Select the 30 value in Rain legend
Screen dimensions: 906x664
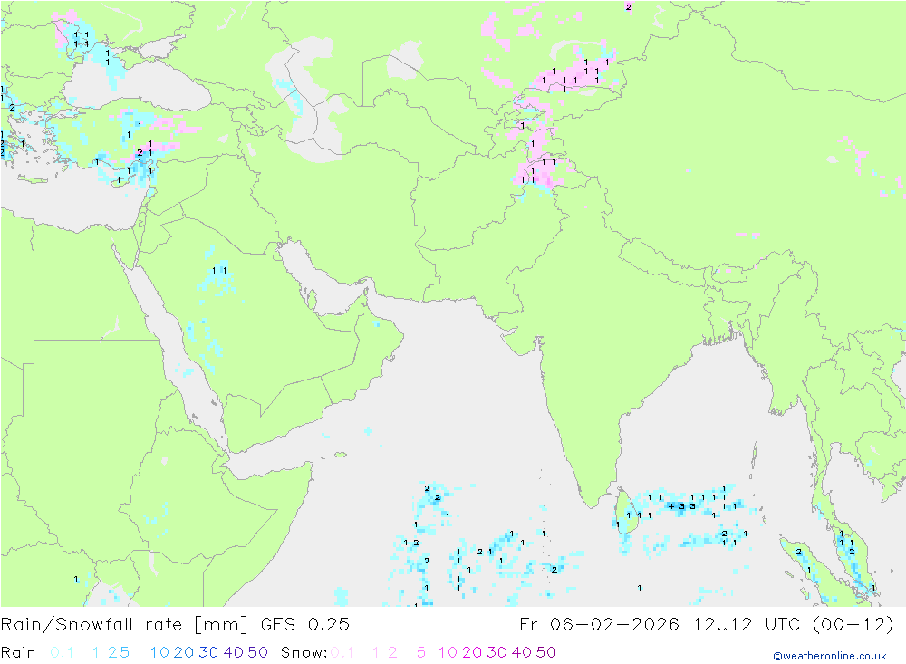208,652
